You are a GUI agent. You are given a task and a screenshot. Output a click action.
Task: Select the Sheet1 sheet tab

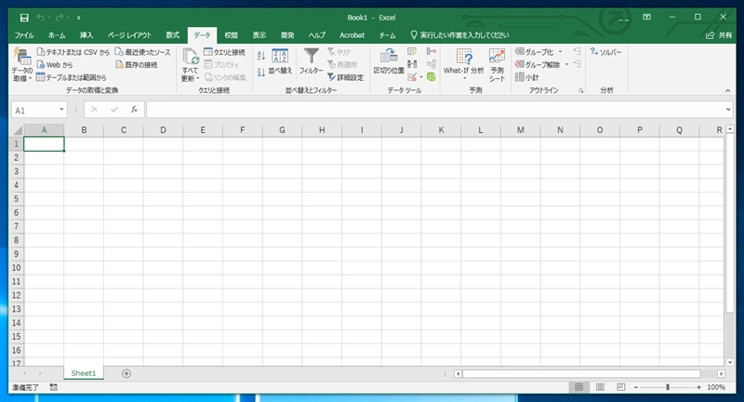click(84, 373)
